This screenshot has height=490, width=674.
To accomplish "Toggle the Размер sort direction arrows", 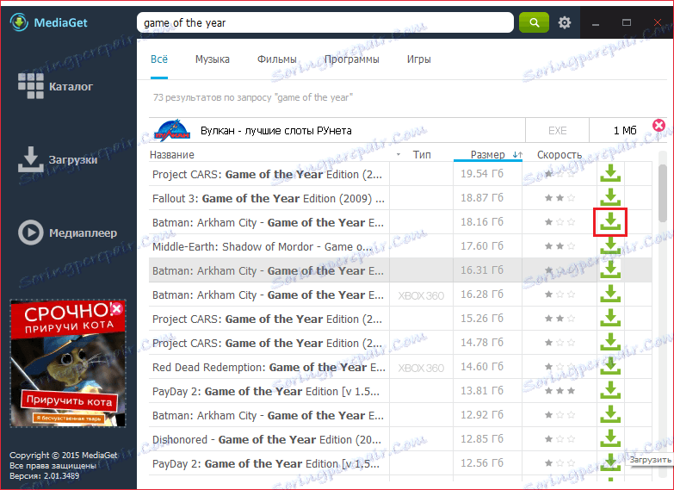I will click(517, 155).
